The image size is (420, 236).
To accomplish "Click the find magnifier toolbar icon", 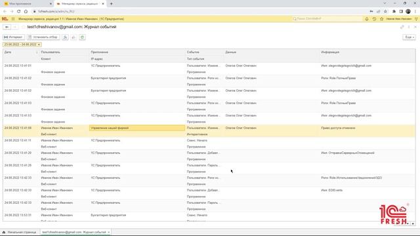I will (x=65, y=37).
